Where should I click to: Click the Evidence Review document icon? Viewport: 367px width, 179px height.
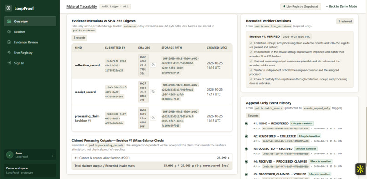[x=9, y=42]
